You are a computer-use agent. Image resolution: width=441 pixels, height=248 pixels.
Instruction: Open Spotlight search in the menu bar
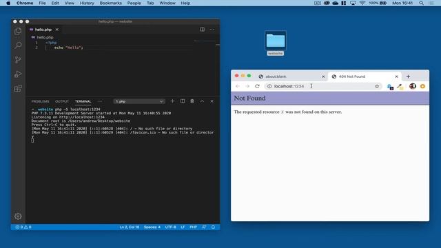tap(421, 3)
